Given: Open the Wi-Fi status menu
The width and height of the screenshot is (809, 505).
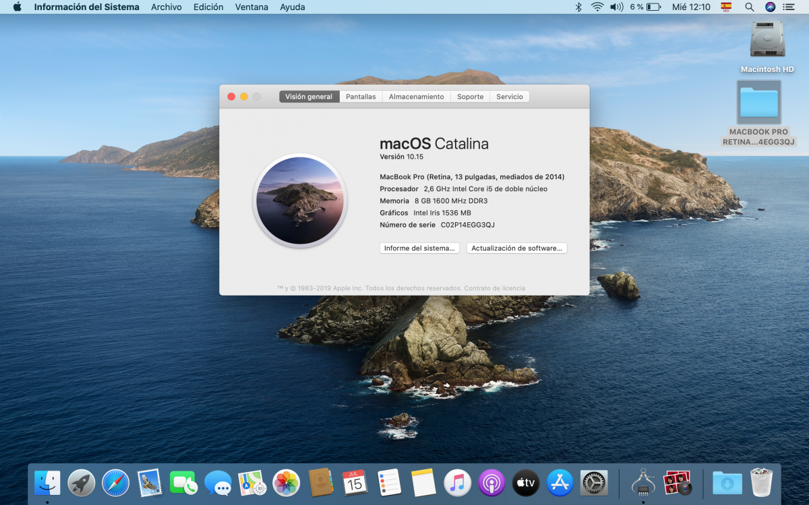Looking at the screenshot, I should (x=597, y=7).
